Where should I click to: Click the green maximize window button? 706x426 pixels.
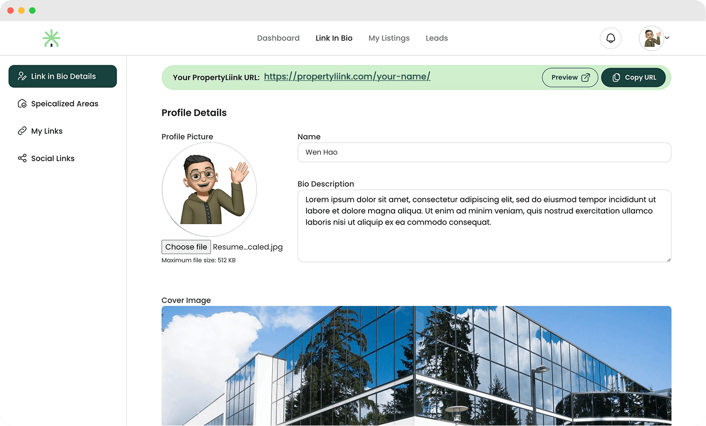click(32, 10)
